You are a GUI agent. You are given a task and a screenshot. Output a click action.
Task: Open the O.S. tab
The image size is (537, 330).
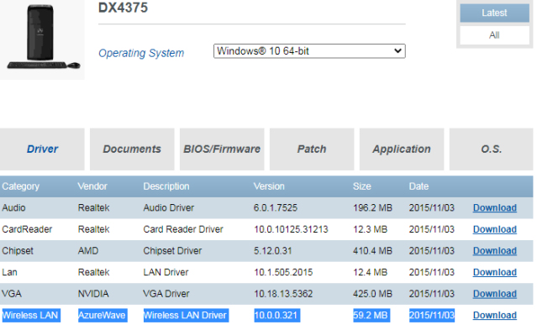(491, 149)
